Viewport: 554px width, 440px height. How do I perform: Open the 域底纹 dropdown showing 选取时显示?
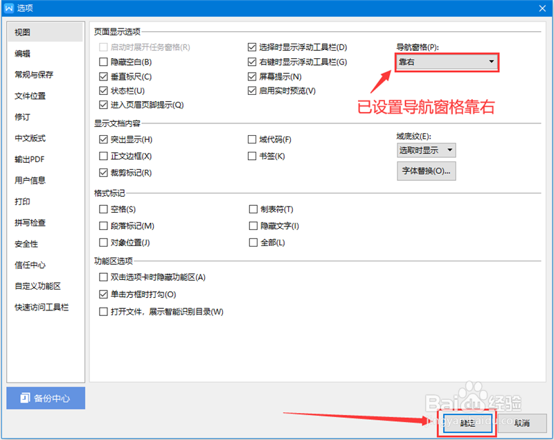click(x=427, y=150)
